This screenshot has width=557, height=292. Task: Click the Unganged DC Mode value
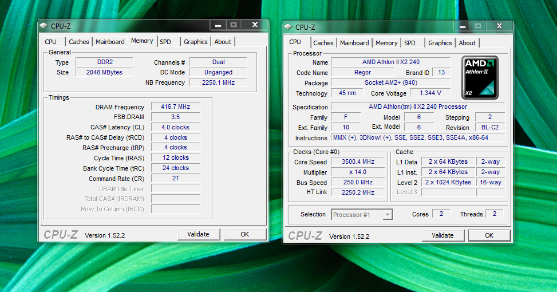(219, 72)
